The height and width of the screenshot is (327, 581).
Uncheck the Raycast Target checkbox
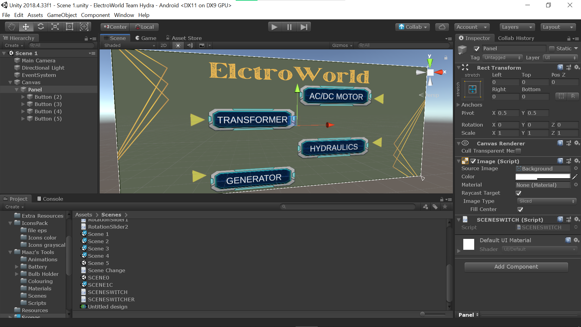[519, 193]
